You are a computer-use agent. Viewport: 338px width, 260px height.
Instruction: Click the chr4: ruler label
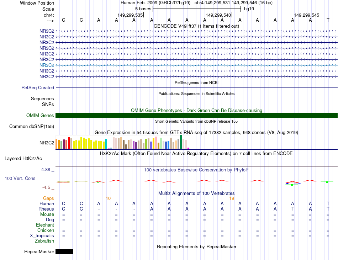49,15
